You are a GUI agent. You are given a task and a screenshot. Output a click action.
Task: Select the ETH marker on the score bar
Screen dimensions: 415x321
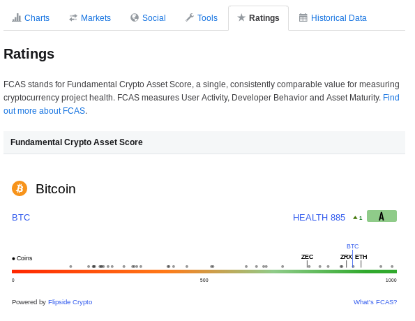(361, 257)
